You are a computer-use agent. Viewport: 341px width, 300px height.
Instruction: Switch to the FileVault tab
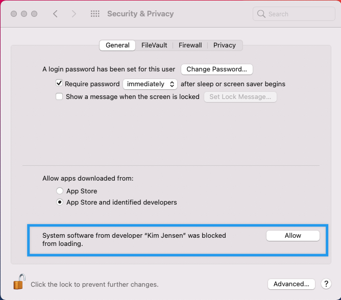pos(154,45)
